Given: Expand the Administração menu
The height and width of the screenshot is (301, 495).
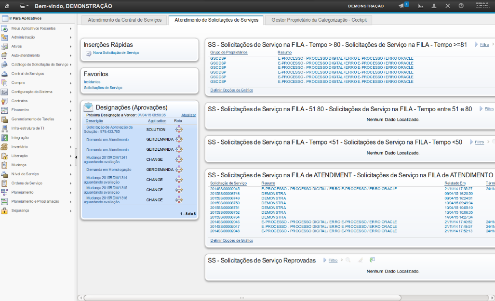Looking at the screenshot, I should (23, 37).
